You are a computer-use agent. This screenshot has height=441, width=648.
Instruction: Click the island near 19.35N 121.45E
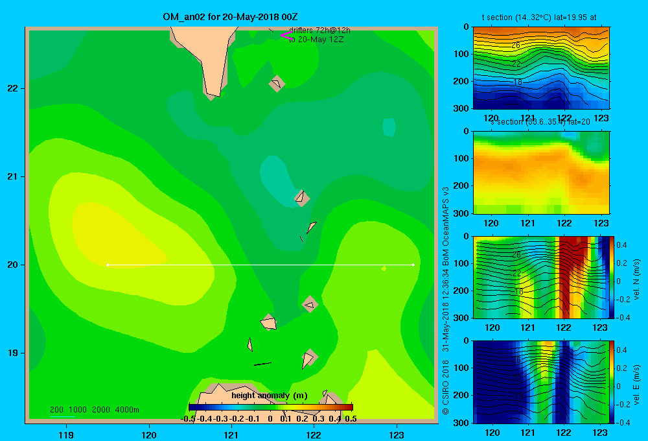269,322
